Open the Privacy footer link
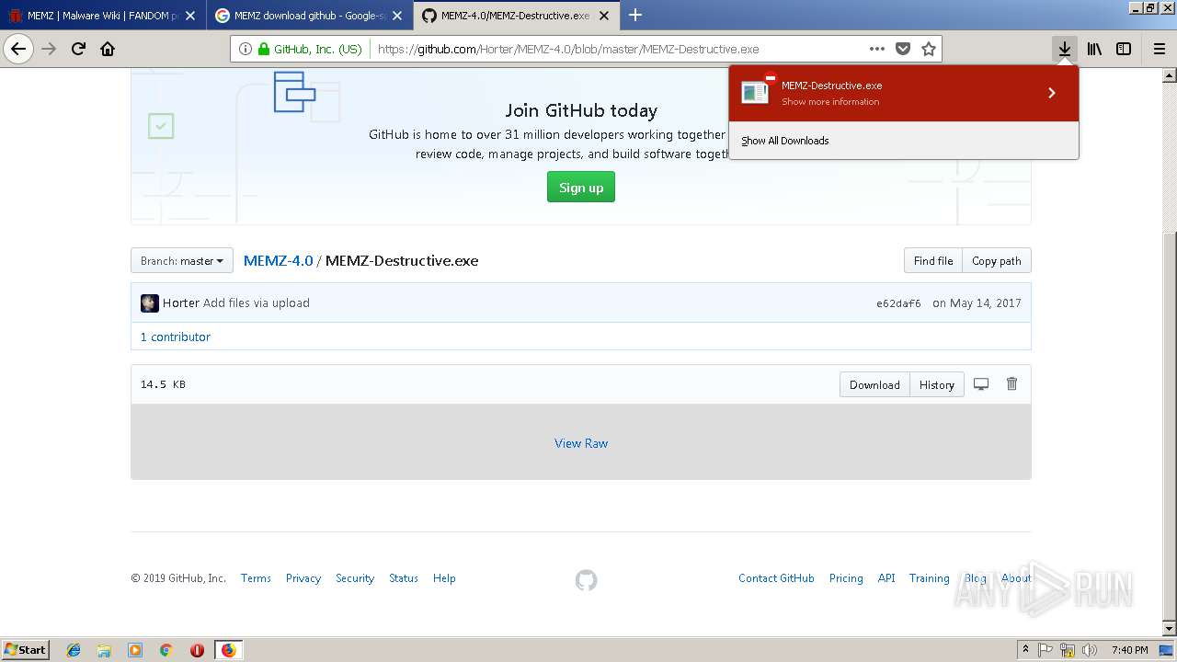The image size is (1177, 662). [303, 578]
